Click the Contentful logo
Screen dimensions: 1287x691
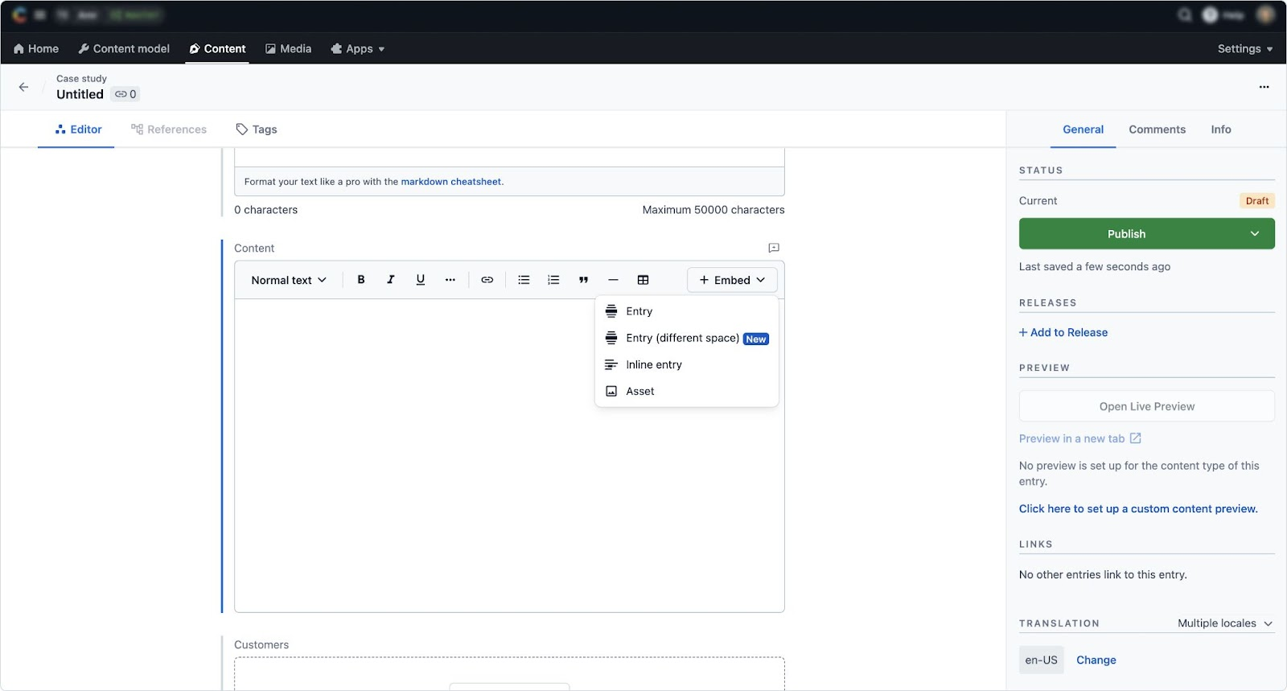(x=19, y=15)
